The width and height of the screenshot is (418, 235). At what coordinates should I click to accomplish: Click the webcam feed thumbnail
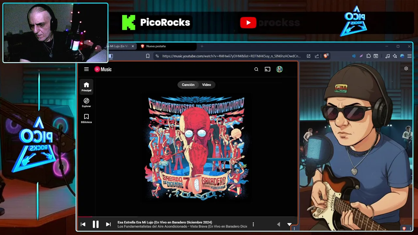55,33
